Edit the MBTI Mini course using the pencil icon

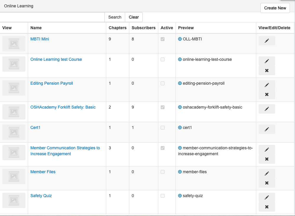[267, 41]
